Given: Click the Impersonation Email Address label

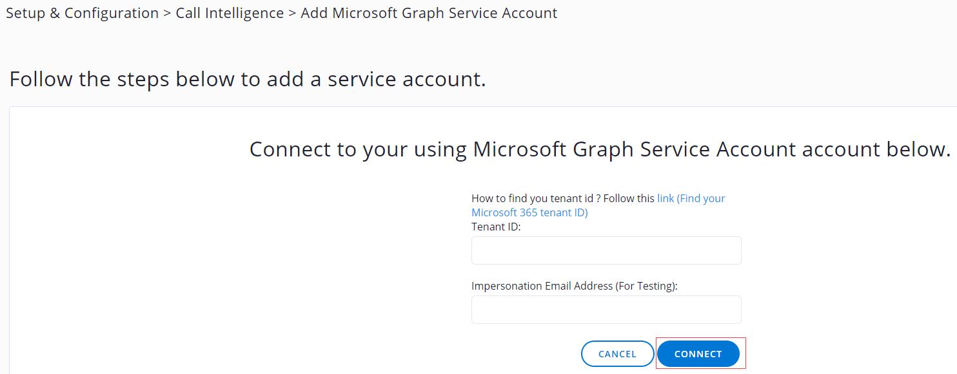Looking at the screenshot, I should click(x=542, y=286).
